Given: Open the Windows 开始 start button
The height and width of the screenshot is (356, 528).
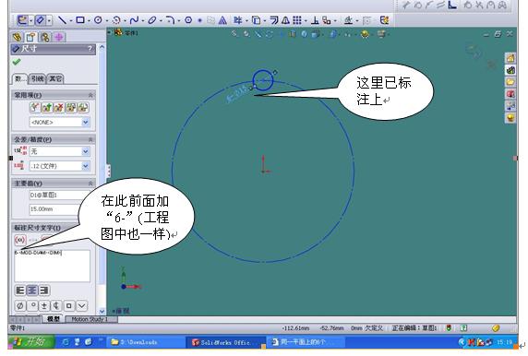Looking at the screenshot, I should (30, 342).
